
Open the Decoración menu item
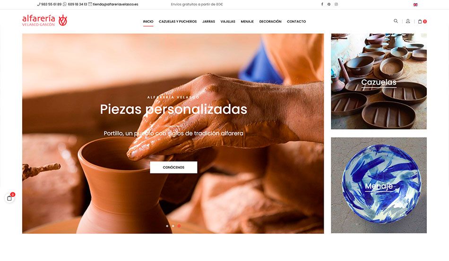pos(270,21)
